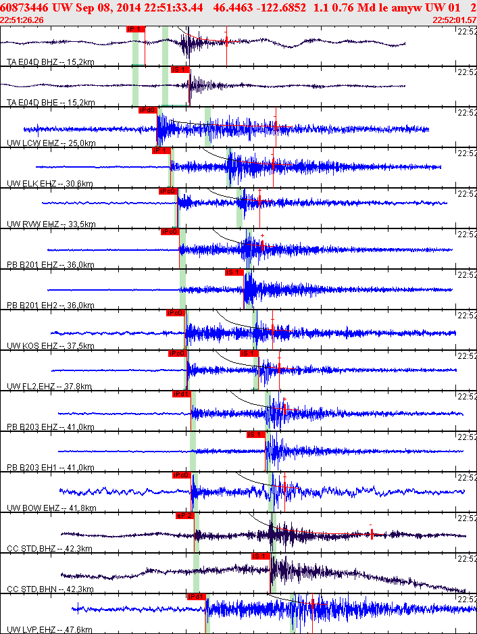Click the red coda end marker on LVP EHZ
The height and width of the screenshot is (634, 477).
coord(312,604)
